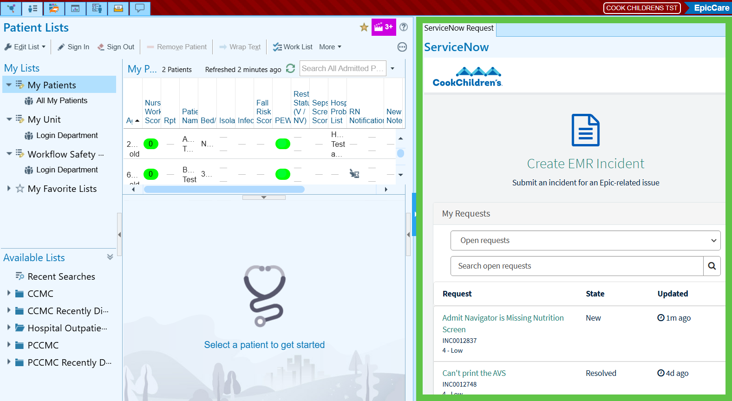This screenshot has height=401, width=732.
Task: Open the More toolbar dropdown
Action: click(x=330, y=47)
